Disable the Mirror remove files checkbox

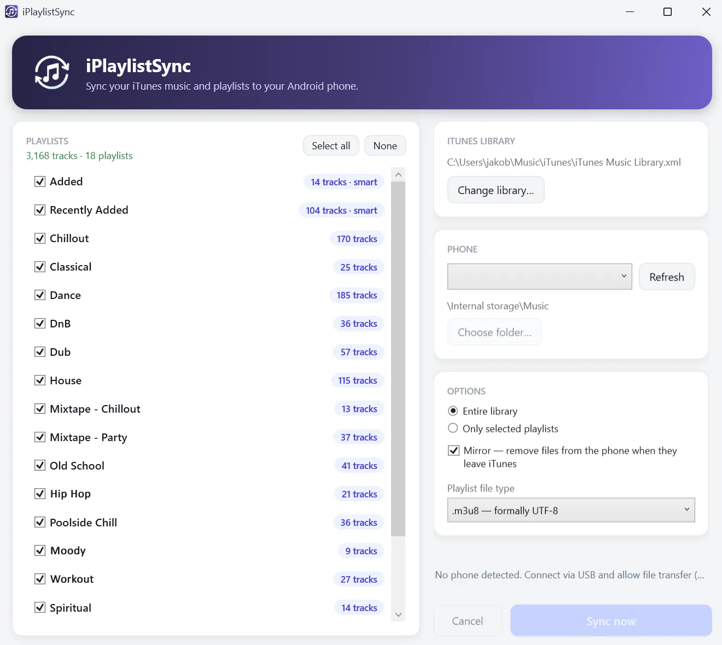(453, 450)
